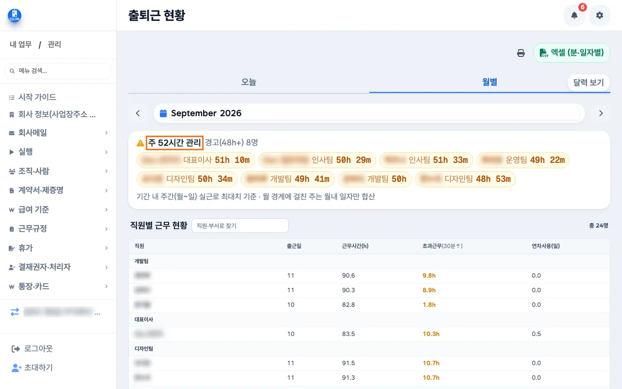
Task: Click the 휴가 menu icon
Action: (12, 248)
